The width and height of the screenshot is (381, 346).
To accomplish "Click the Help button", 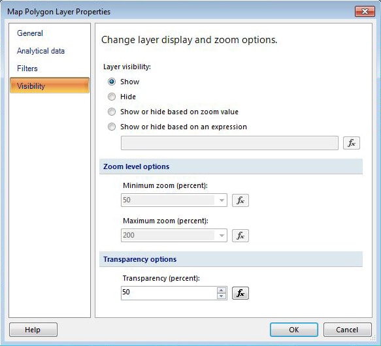I will pos(33,330).
